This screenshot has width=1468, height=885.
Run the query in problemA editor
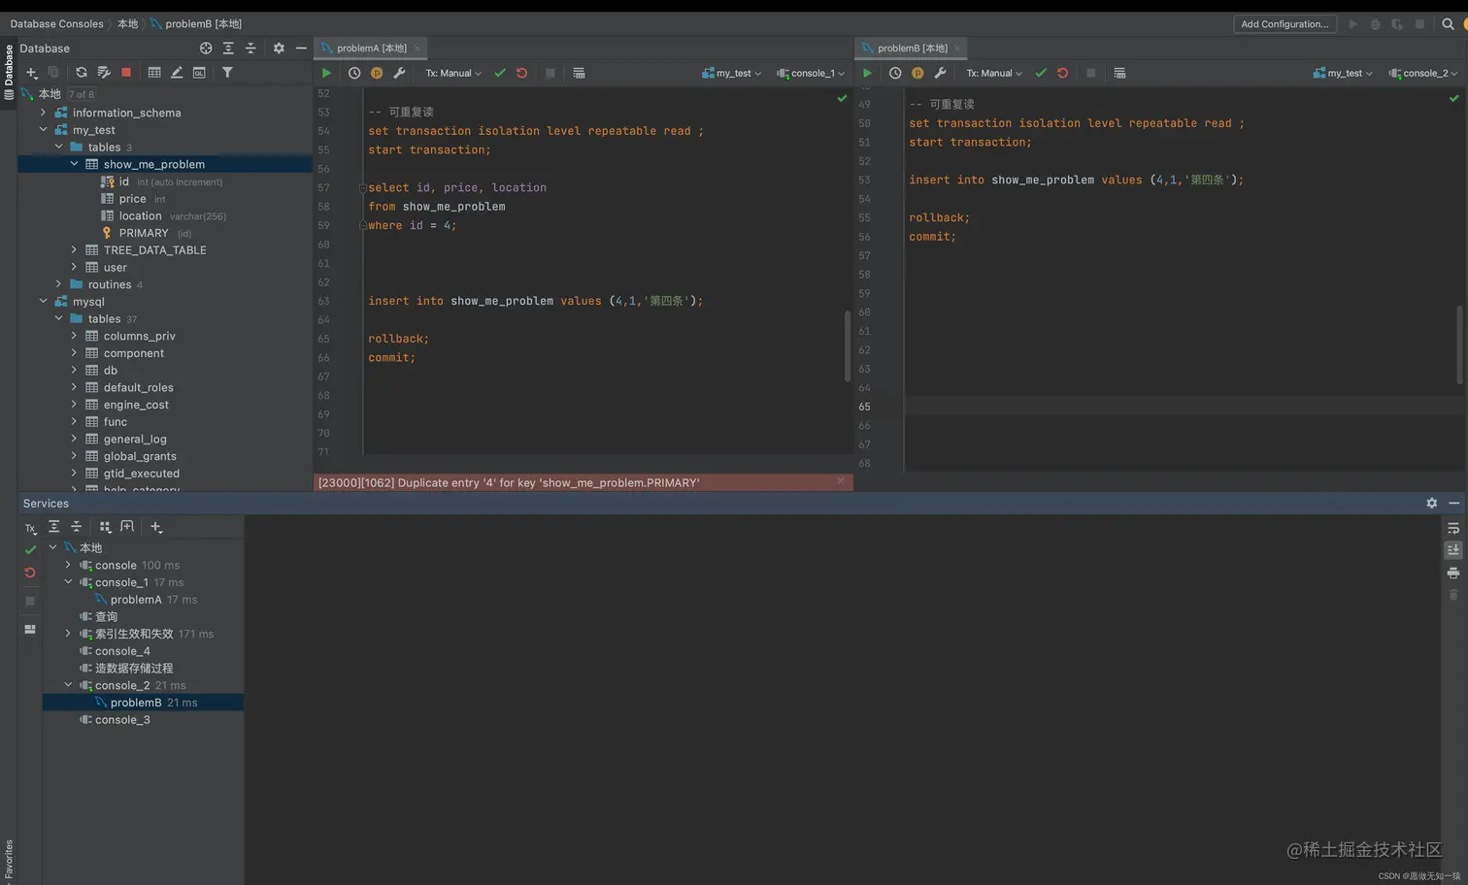coord(326,73)
